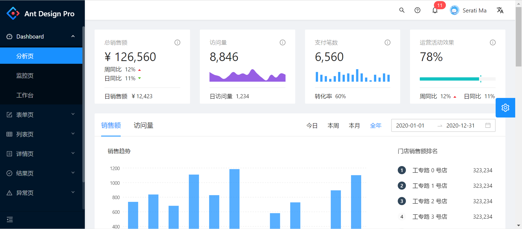Click the 异常页 warning icon
The height and width of the screenshot is (229, 522).
(x=10, y=193)
